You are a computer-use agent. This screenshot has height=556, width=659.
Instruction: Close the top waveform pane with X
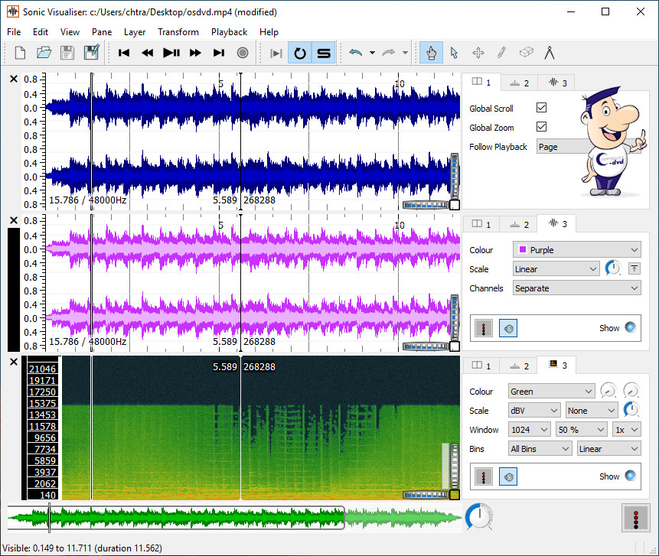coord(14,79)
